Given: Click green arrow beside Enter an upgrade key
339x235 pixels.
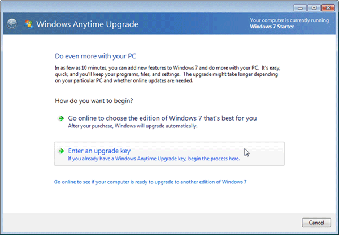Looking at the screenshot, I should pos(61,151).
